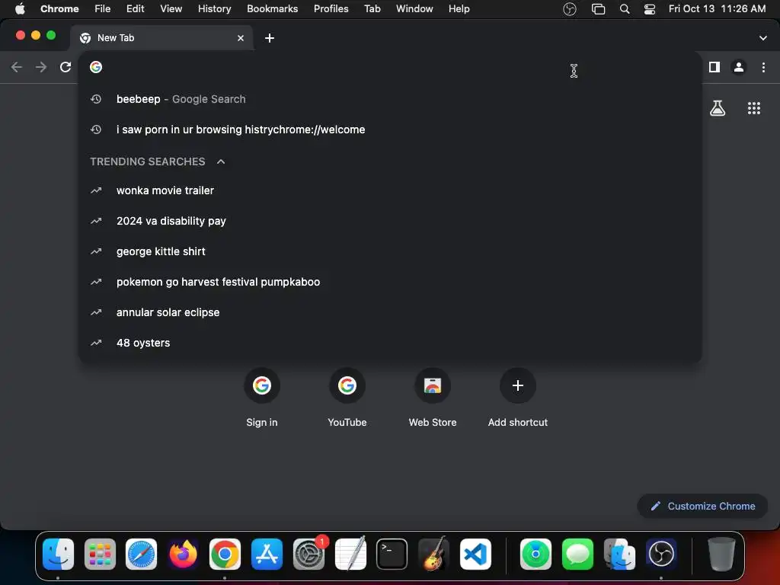Open the Sign in shortcut

[262, 398]
